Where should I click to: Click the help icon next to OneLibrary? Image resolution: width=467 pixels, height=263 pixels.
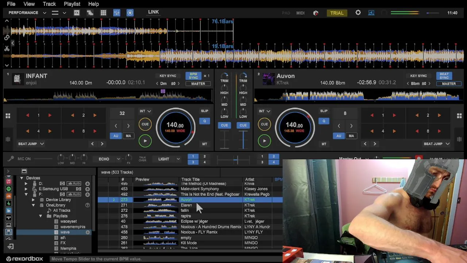pyautogui.click(x=88, y=205)
